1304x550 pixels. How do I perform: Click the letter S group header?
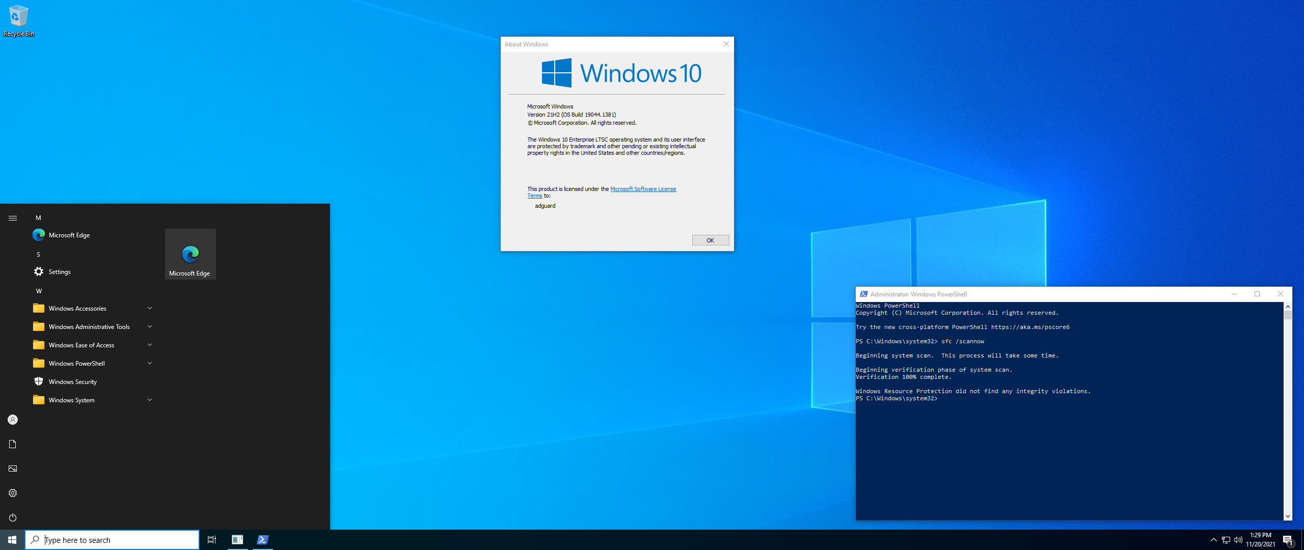(38, 254)
